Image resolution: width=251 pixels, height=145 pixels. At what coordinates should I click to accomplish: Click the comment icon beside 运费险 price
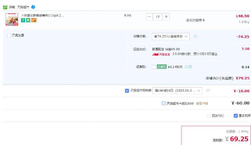point(186,67)
